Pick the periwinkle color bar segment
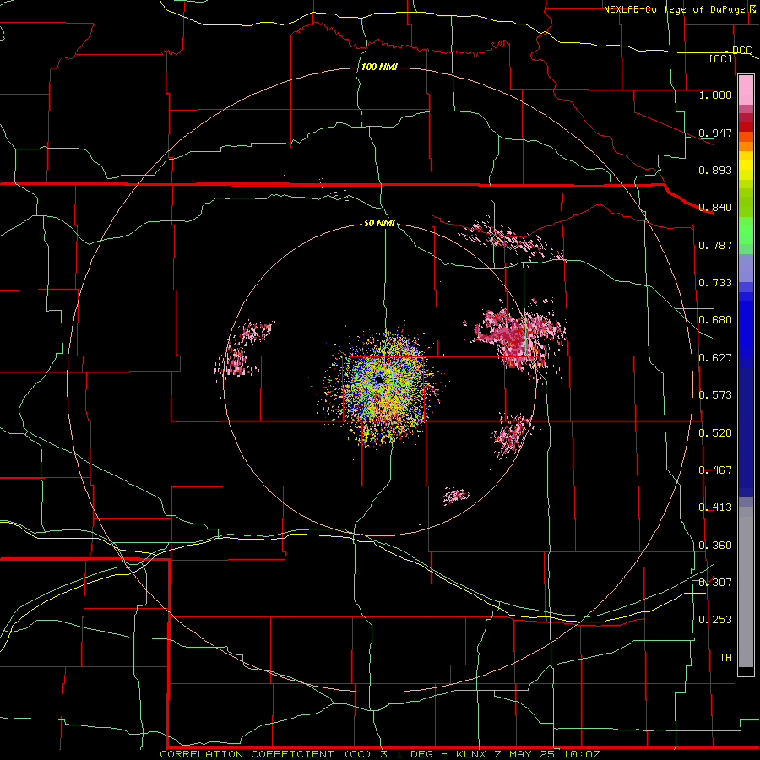 (746, 268)
